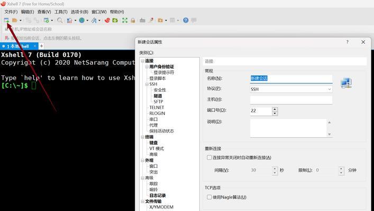This screenshot has width=374, height=211.
Task: Click the 名称 session name field
Action: point(291,79)
